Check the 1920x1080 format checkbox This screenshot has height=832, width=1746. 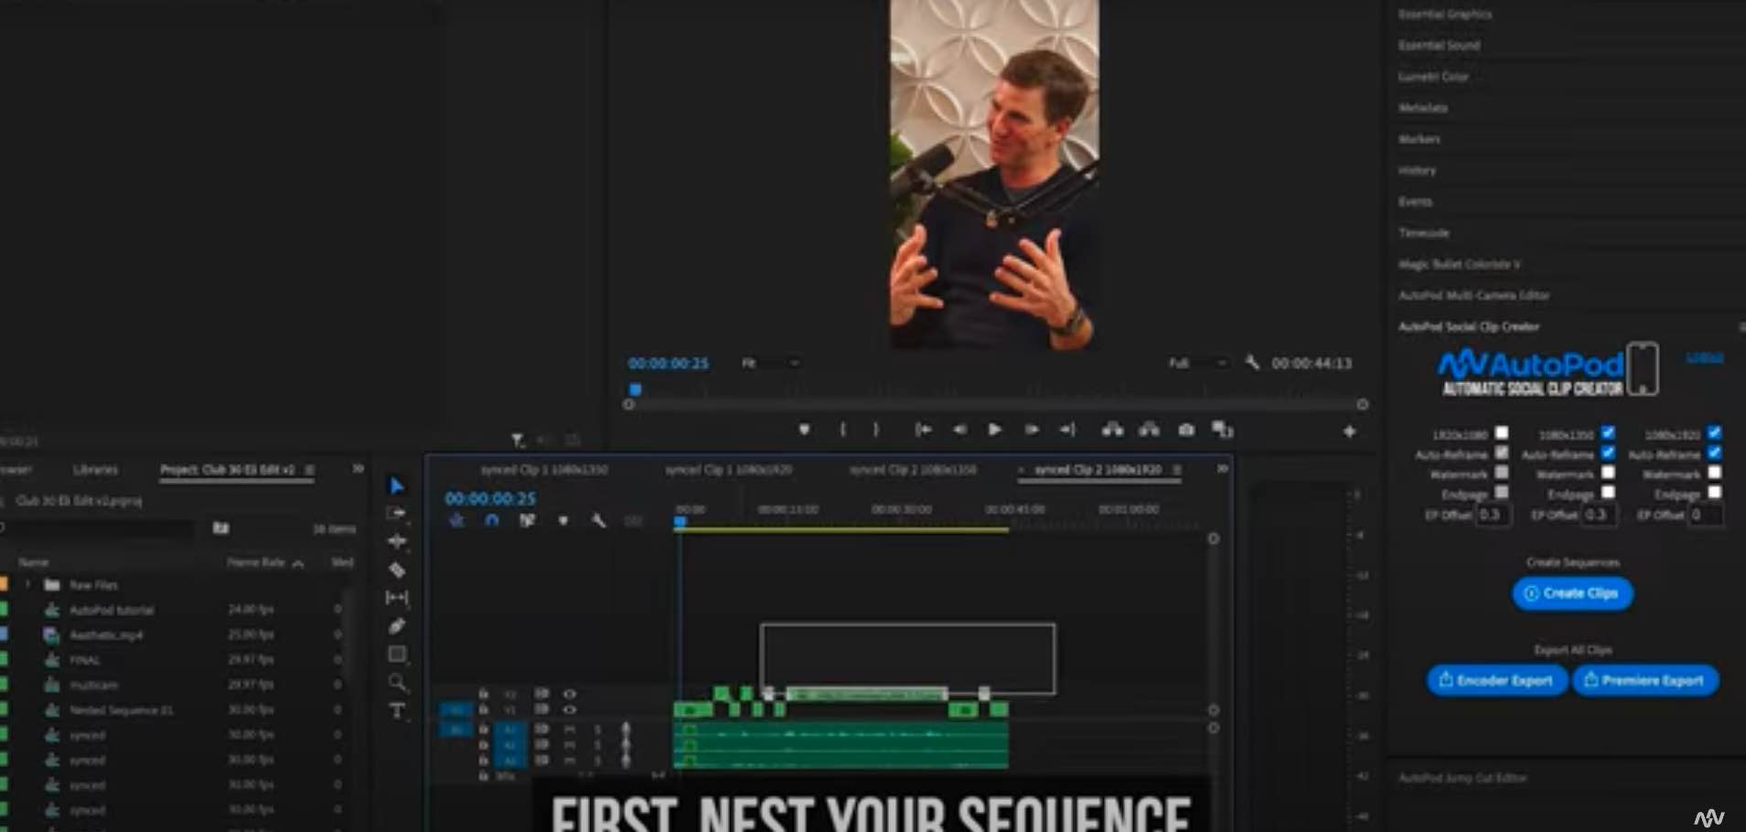click(1502, 432)
